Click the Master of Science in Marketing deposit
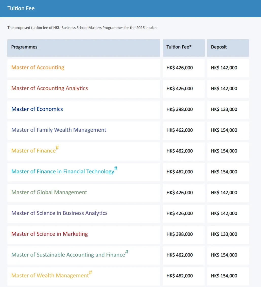This screenshot has width=261, height=287. coord(224,234)
